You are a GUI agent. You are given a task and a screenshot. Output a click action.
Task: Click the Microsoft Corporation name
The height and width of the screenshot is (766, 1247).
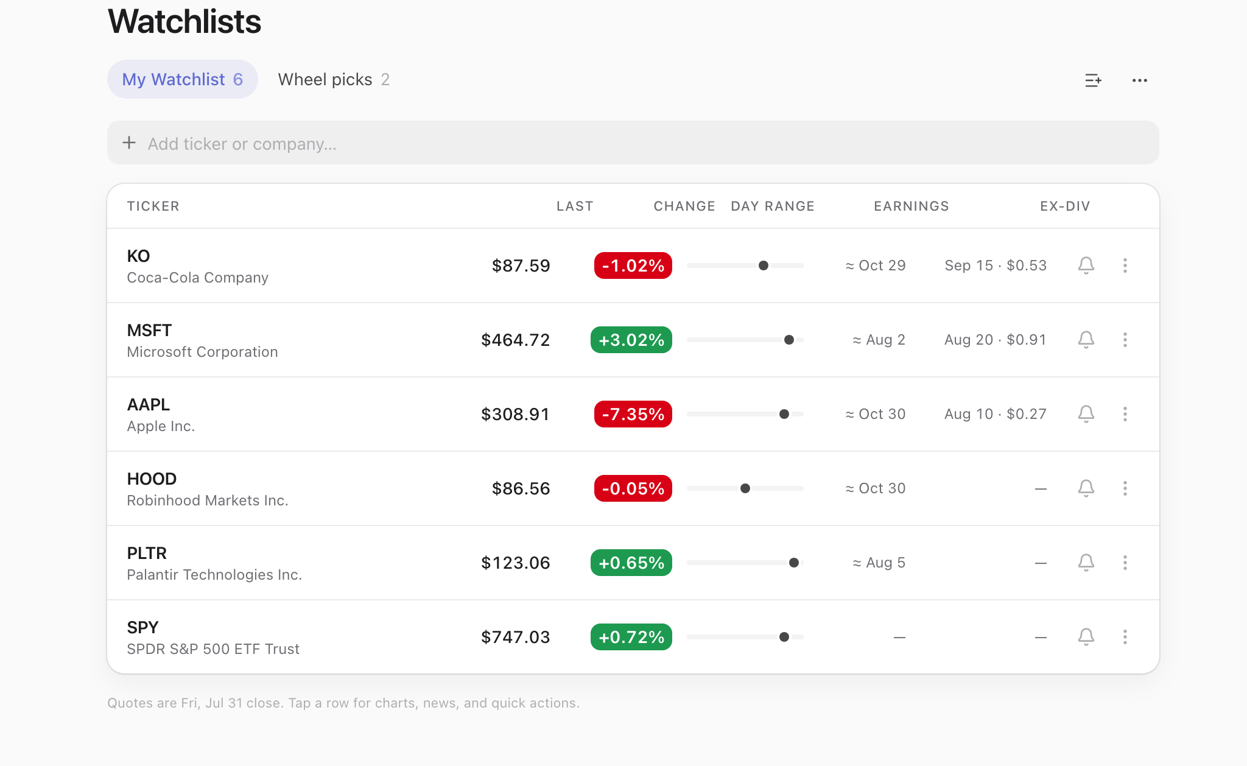202,352
